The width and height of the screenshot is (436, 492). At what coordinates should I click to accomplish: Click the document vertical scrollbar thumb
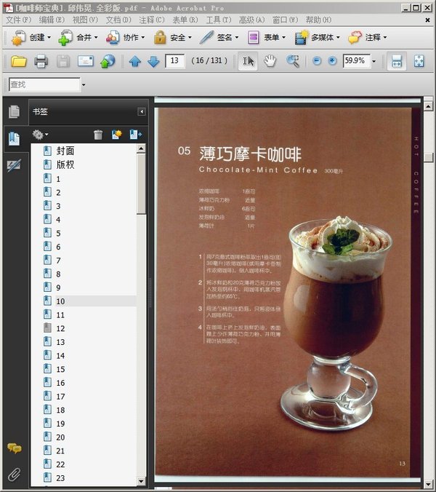[428, 157]
